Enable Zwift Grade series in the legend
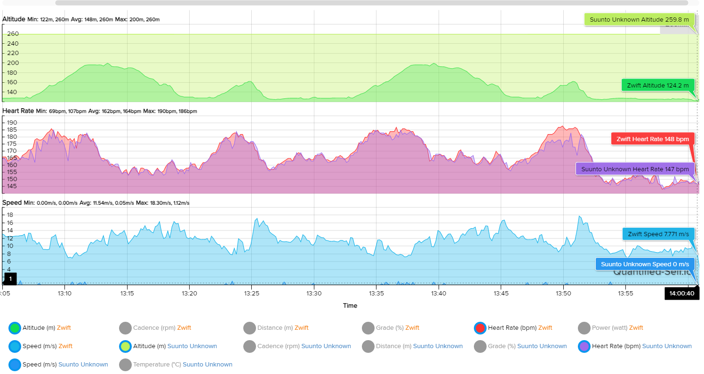Viewport: 704px width, 374px height. point(391,328)
